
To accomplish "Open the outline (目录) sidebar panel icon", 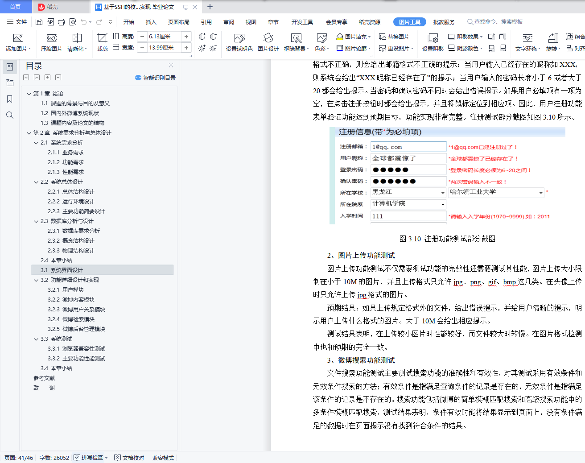I will pos(9,67).
